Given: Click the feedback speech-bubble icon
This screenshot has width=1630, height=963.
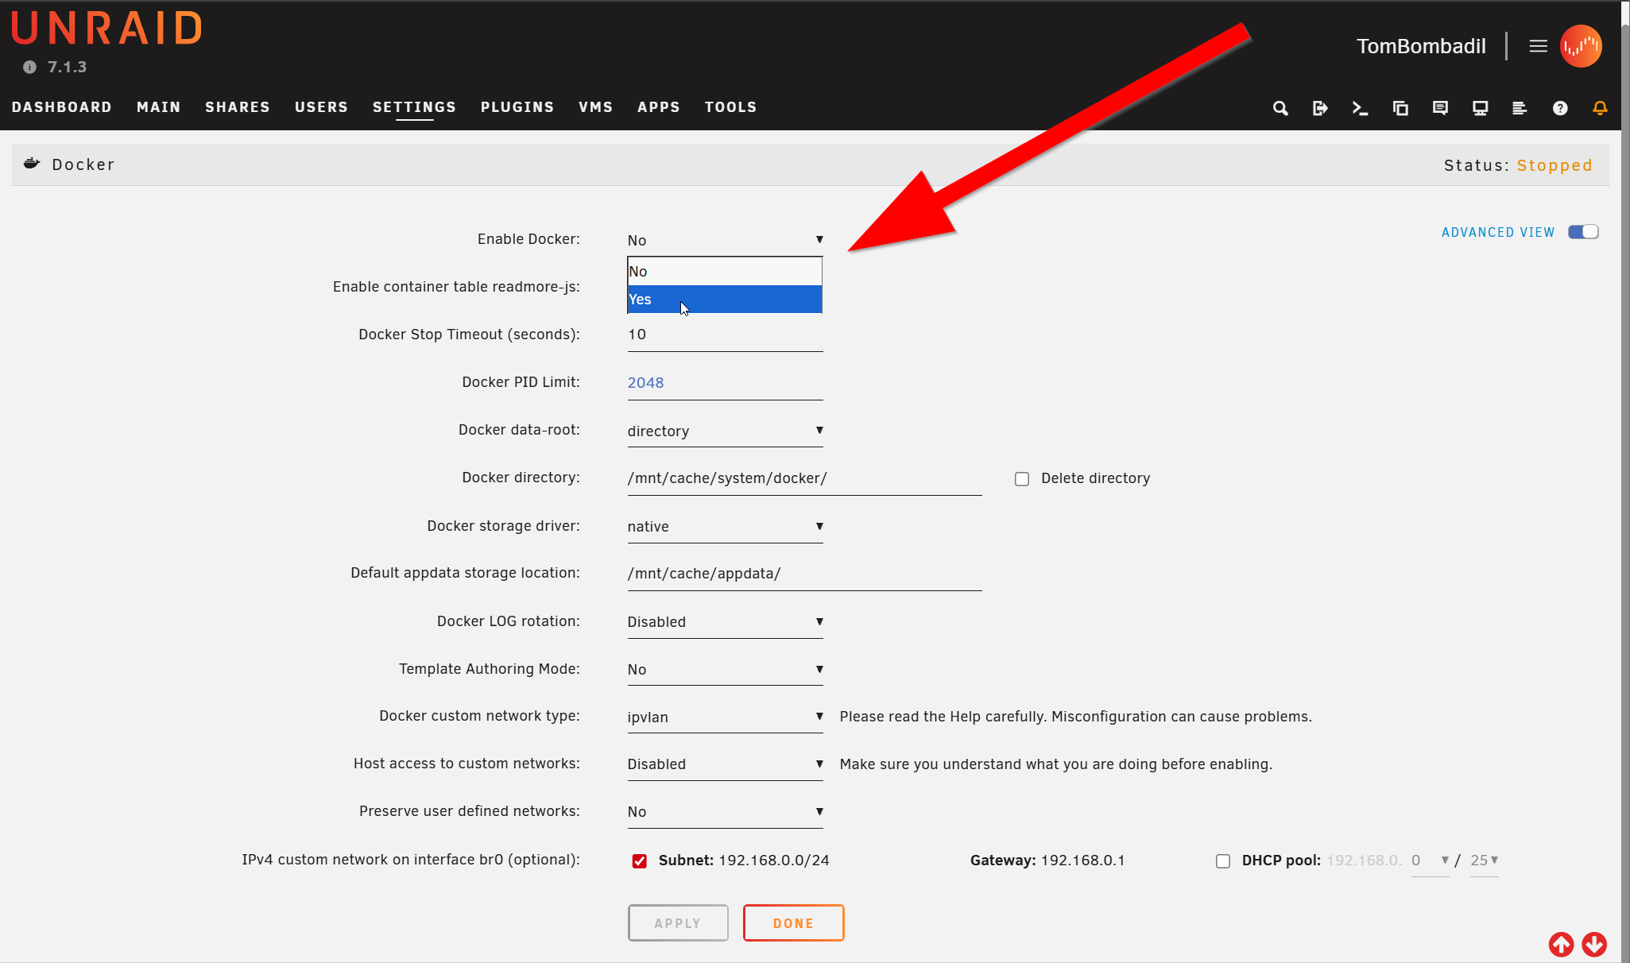Looking at the screenshot, I should pyautogui.click(x=1440, y=108).
